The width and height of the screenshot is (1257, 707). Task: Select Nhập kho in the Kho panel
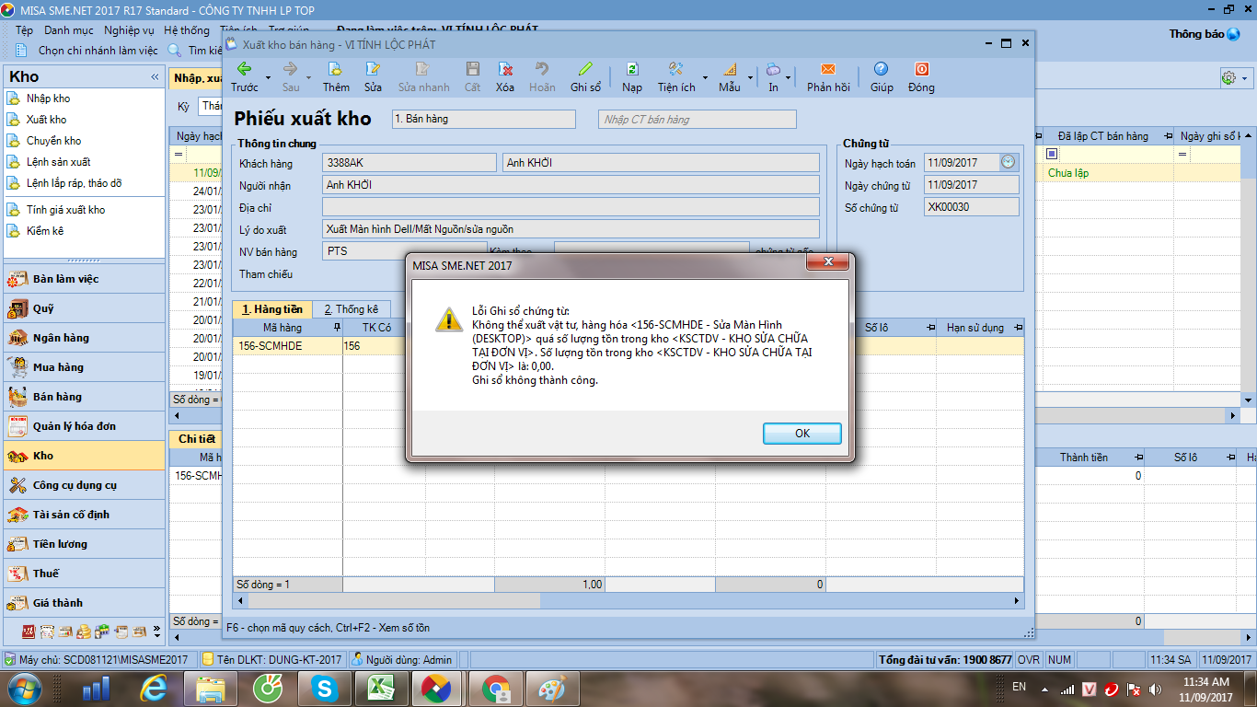[x=48, y=99]
